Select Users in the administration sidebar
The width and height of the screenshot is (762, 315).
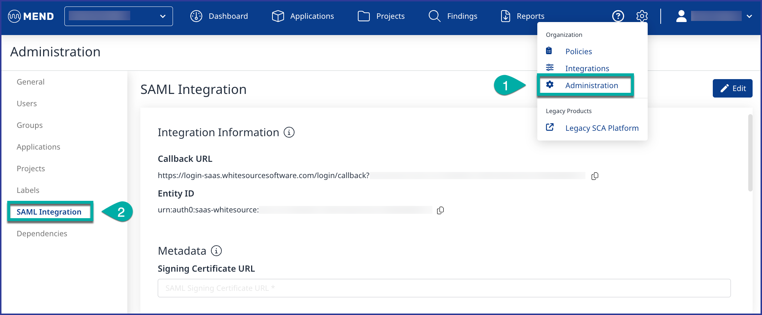click(27, 104)
